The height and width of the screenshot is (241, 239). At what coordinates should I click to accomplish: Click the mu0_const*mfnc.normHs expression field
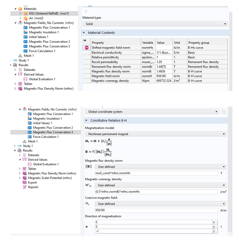click(x=156, y=173)
